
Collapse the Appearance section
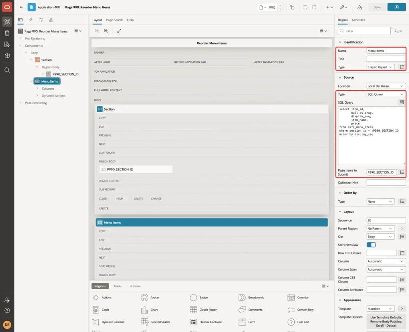click(340, 300)
